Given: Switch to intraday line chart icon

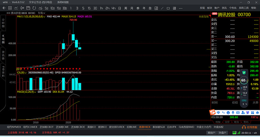Looking at the screenshot, I should [16, 8].
